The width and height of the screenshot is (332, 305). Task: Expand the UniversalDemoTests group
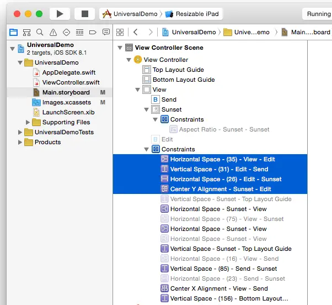[x=20, y=132]
